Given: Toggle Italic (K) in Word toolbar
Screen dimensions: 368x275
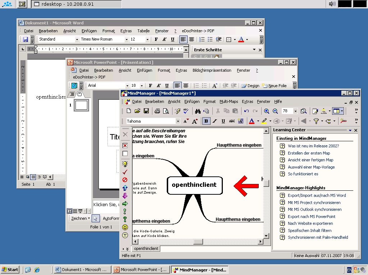Looking at the screenshot, I should (164, 39).
